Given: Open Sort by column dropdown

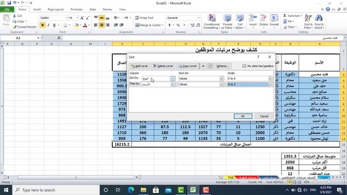Looking at the screenshot, I should click(173, 79).
